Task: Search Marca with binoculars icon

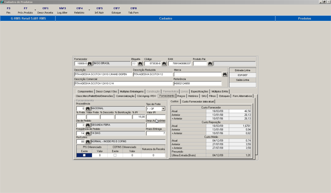Action: [225, 74]
